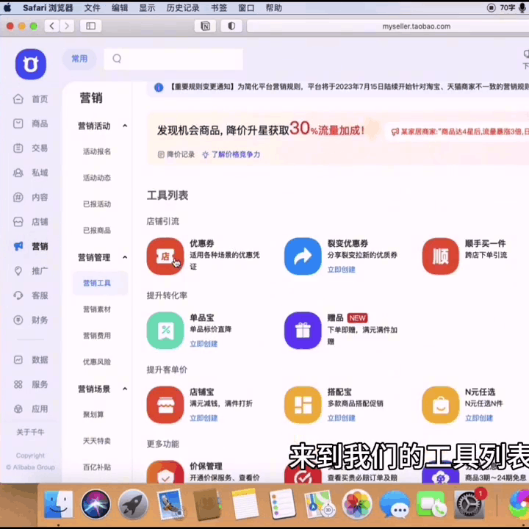Open the 赠品 purple gift icon
The width and height of the screenshot is (529, 529).
coord(303,331)
